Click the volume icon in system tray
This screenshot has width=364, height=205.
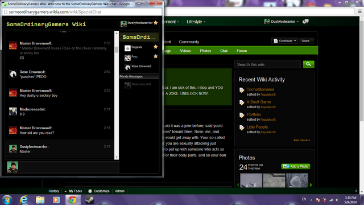(337, 200)
